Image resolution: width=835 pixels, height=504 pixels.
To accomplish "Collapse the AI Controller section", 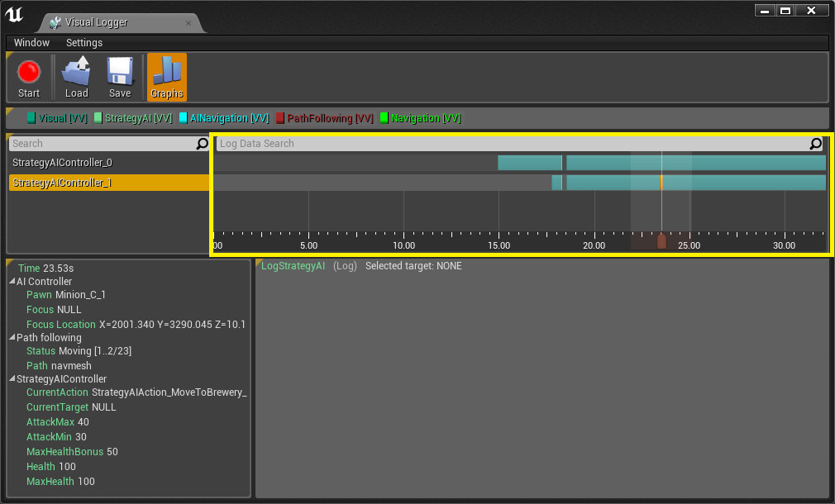I will coord(12,281).
